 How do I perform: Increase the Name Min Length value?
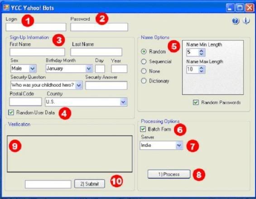tap(202, 51)
